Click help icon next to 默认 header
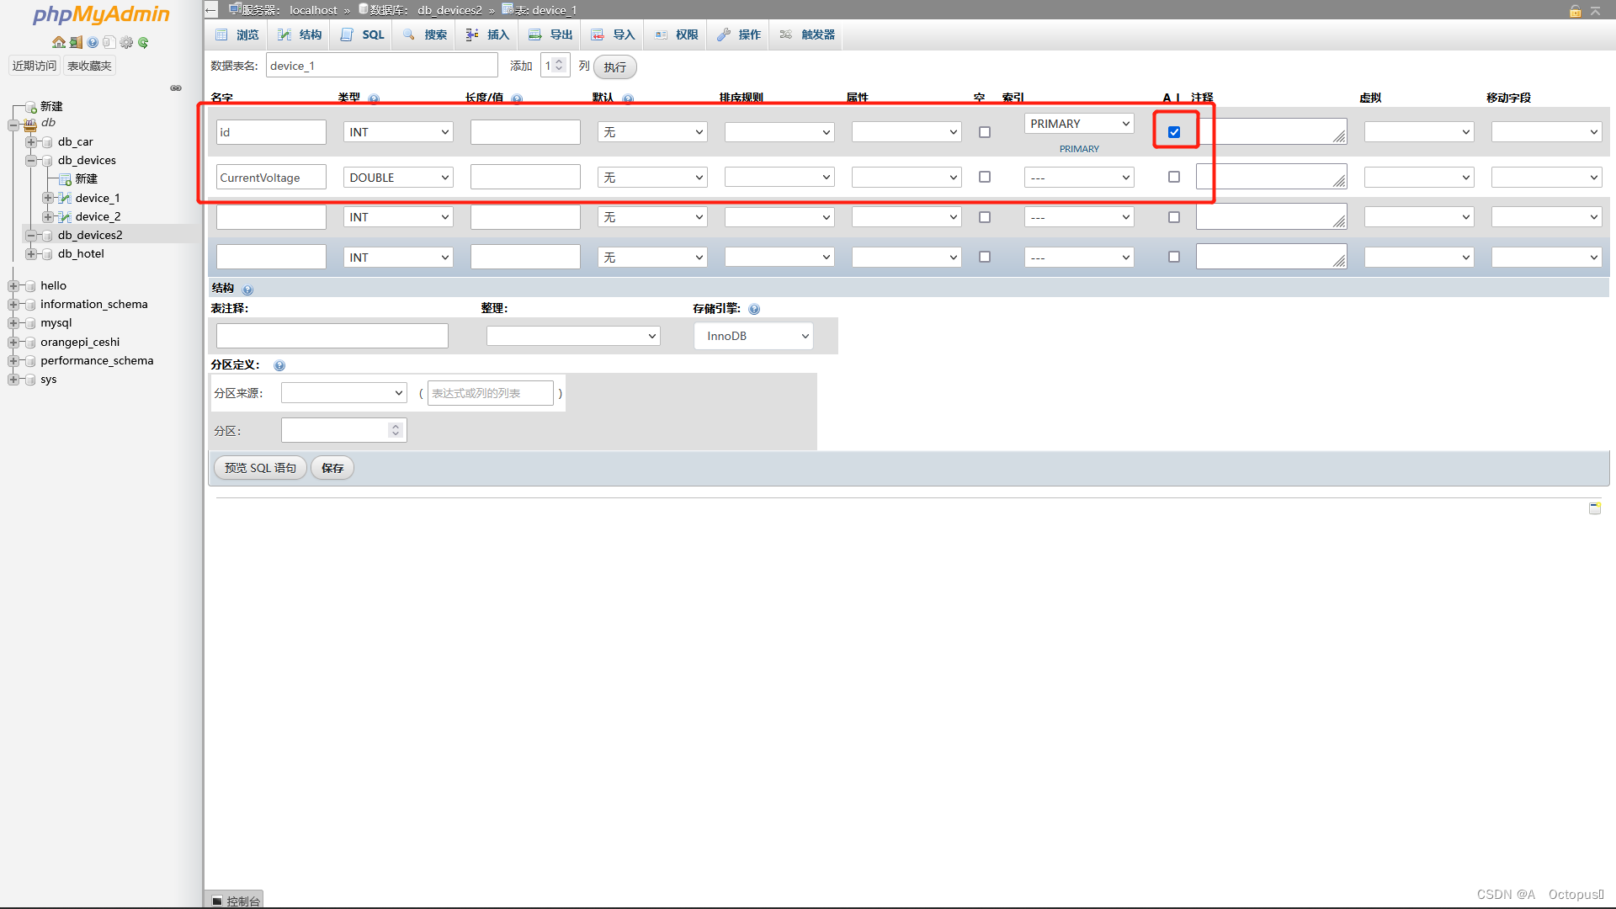Screen dimensions: 1616x909 click(x=628, y=98)
